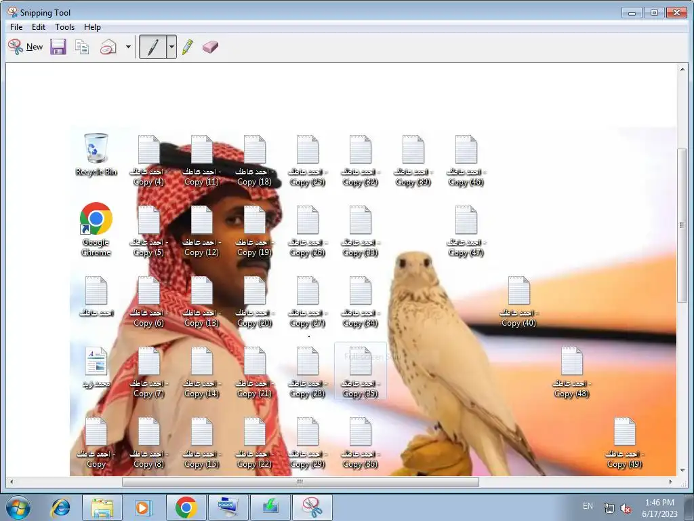Click the file labeled Copy (49)
The width and height of the screenshot is (694, 521).
click(x=624, y=442)
